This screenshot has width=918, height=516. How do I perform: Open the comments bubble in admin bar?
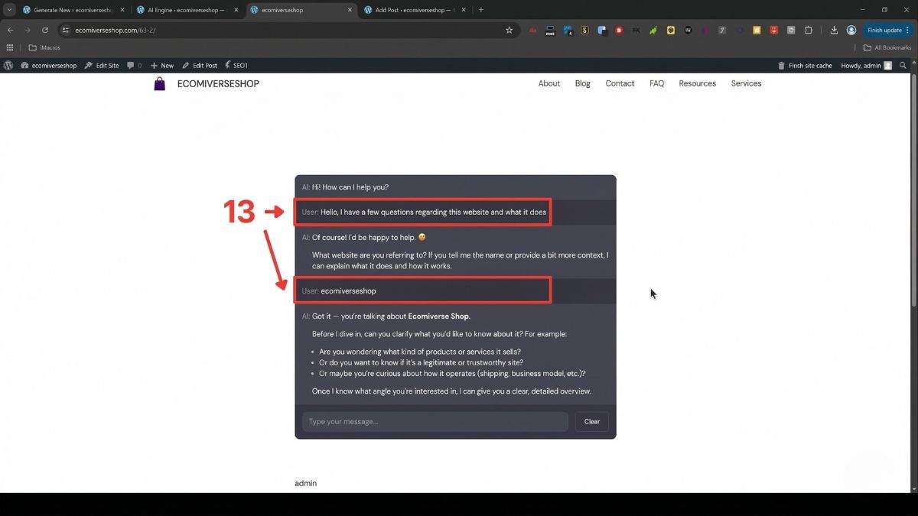pos(134,66)
